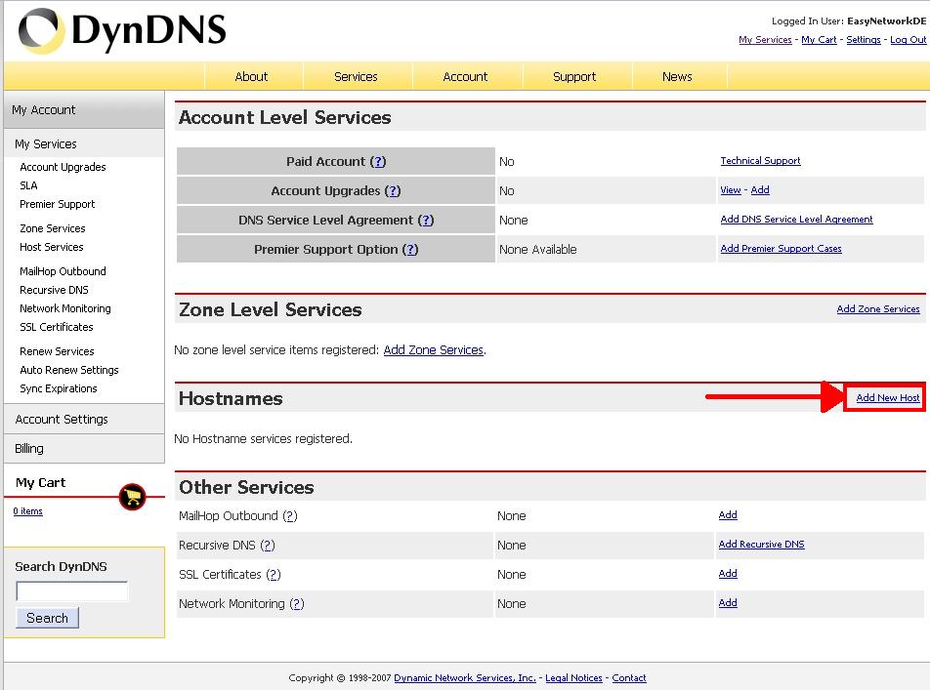Click the Log Out link

click(x=909, y=40)
